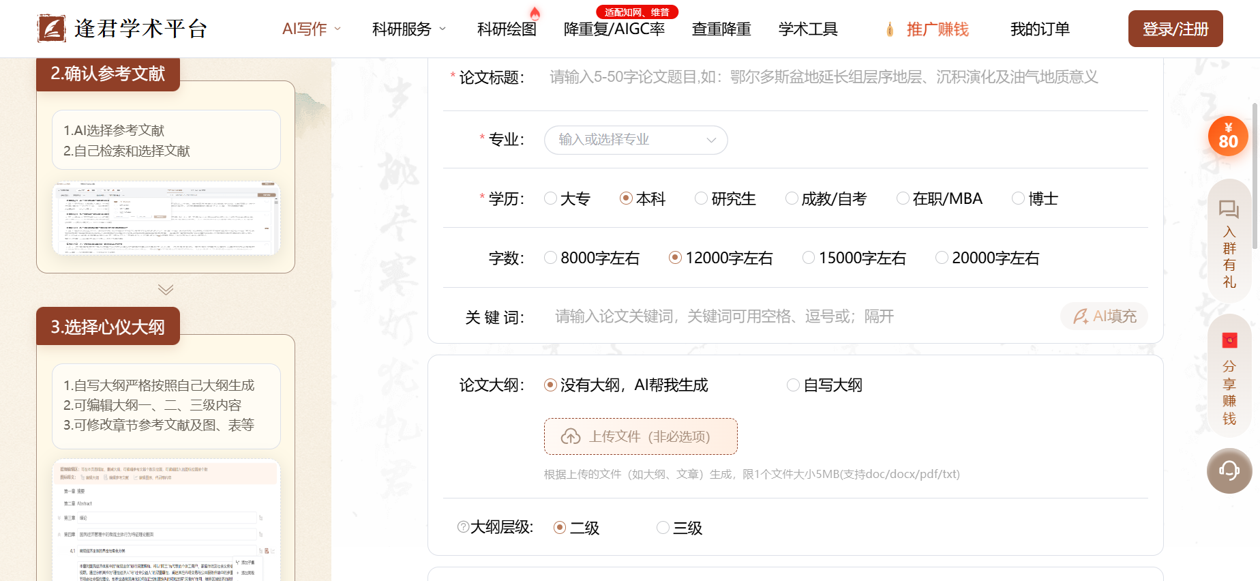Click the money bag icon beside 推广赚钱
Screen dimensions: 1260x581
point(890,29)
